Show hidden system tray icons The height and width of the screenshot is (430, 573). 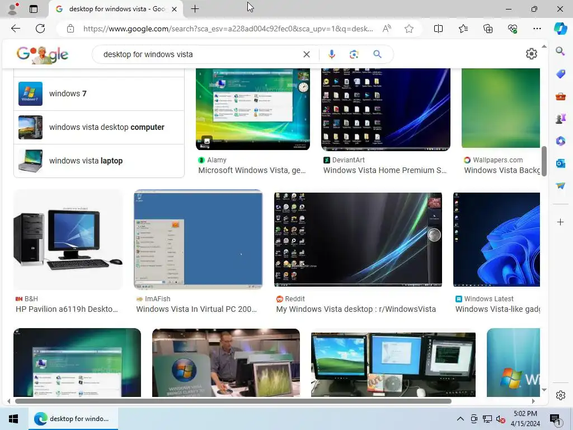click(461, 419)
